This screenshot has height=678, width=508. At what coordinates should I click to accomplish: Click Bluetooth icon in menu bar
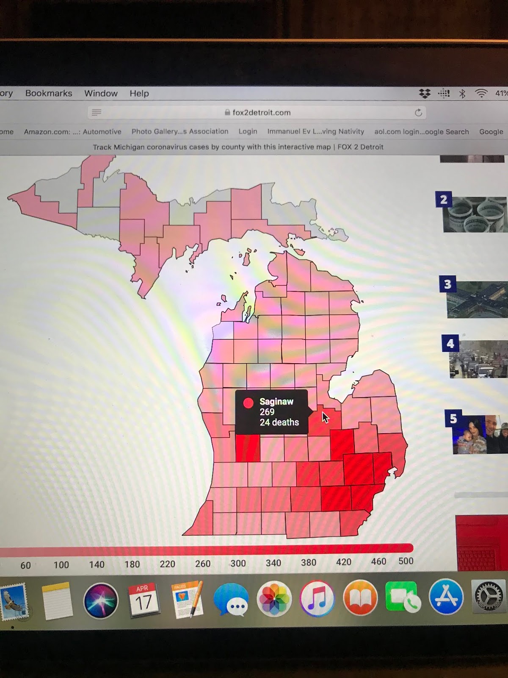[x=462, y=93]
